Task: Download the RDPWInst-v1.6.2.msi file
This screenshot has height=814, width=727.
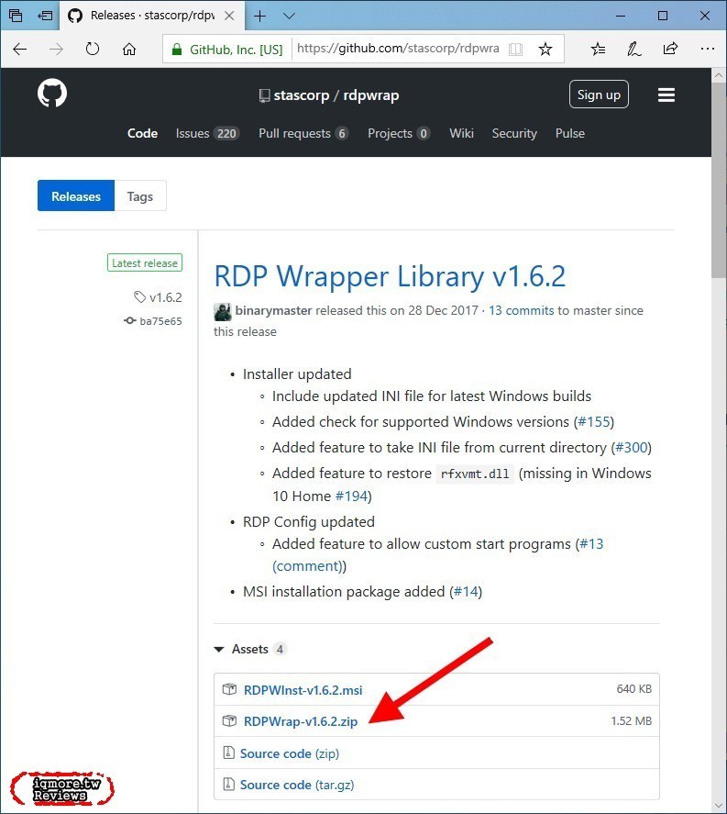Action: pyautogui.click(x=303, y=690)
